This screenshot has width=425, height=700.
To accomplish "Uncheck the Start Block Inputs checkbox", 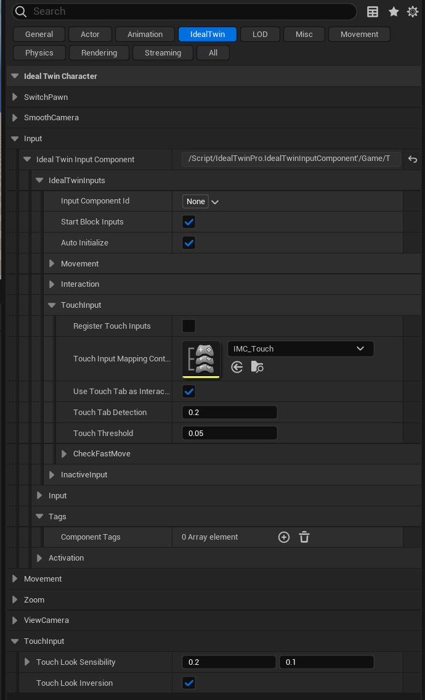I will (189, 222).
